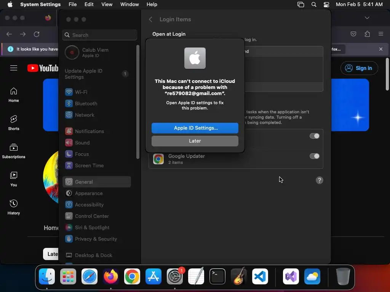Screen dimensions: 390x292
Task: Open Control Center settings pane
Action: 97,216
